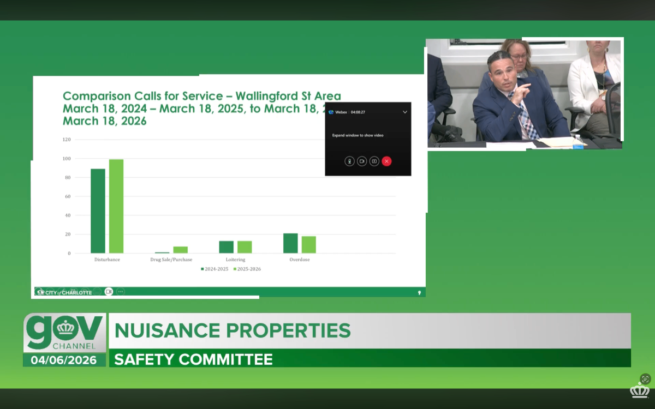
Task: Click the speaker video feed thumbnail
Action: (524, 93)
